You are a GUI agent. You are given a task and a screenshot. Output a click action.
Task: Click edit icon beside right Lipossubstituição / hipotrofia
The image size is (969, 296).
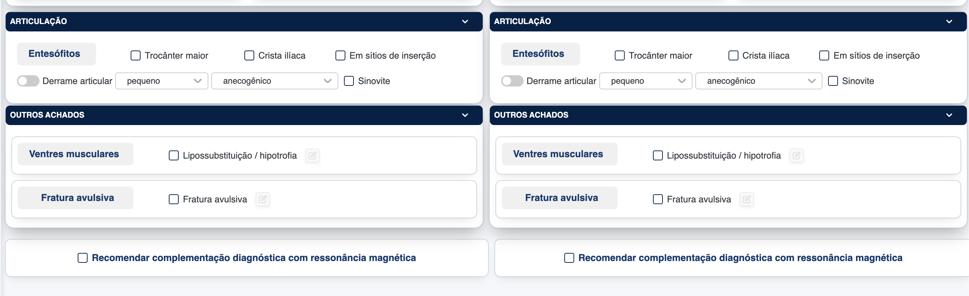pyautogui.click(x=796, y=155)
